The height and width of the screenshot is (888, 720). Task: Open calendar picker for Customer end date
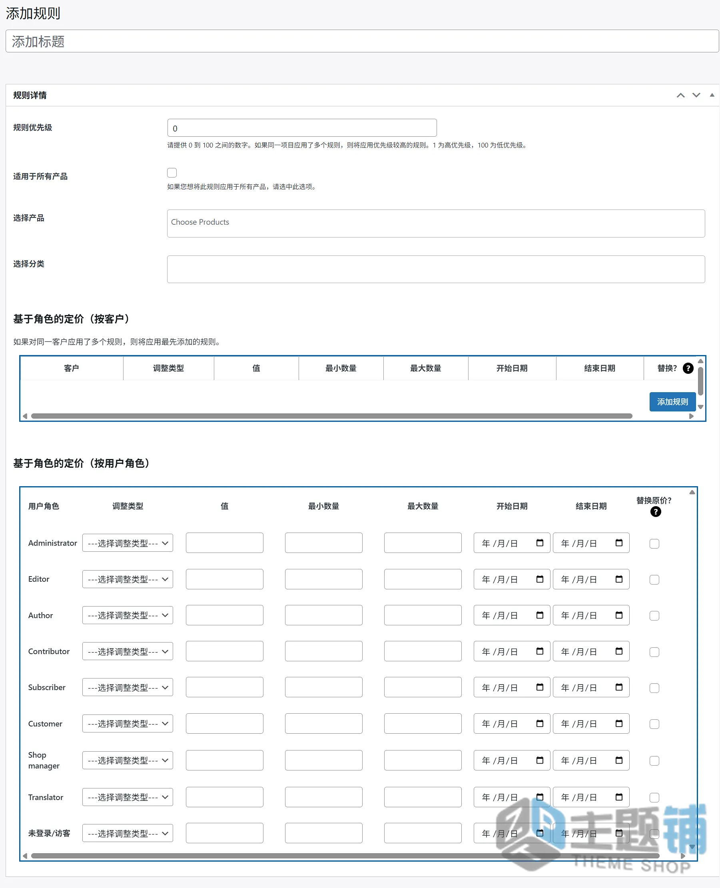tap(619, 723)
